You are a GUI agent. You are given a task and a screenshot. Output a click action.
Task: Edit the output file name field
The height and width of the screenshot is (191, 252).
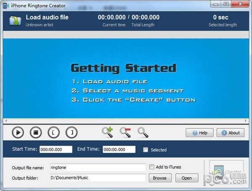(x=97, y=167)
